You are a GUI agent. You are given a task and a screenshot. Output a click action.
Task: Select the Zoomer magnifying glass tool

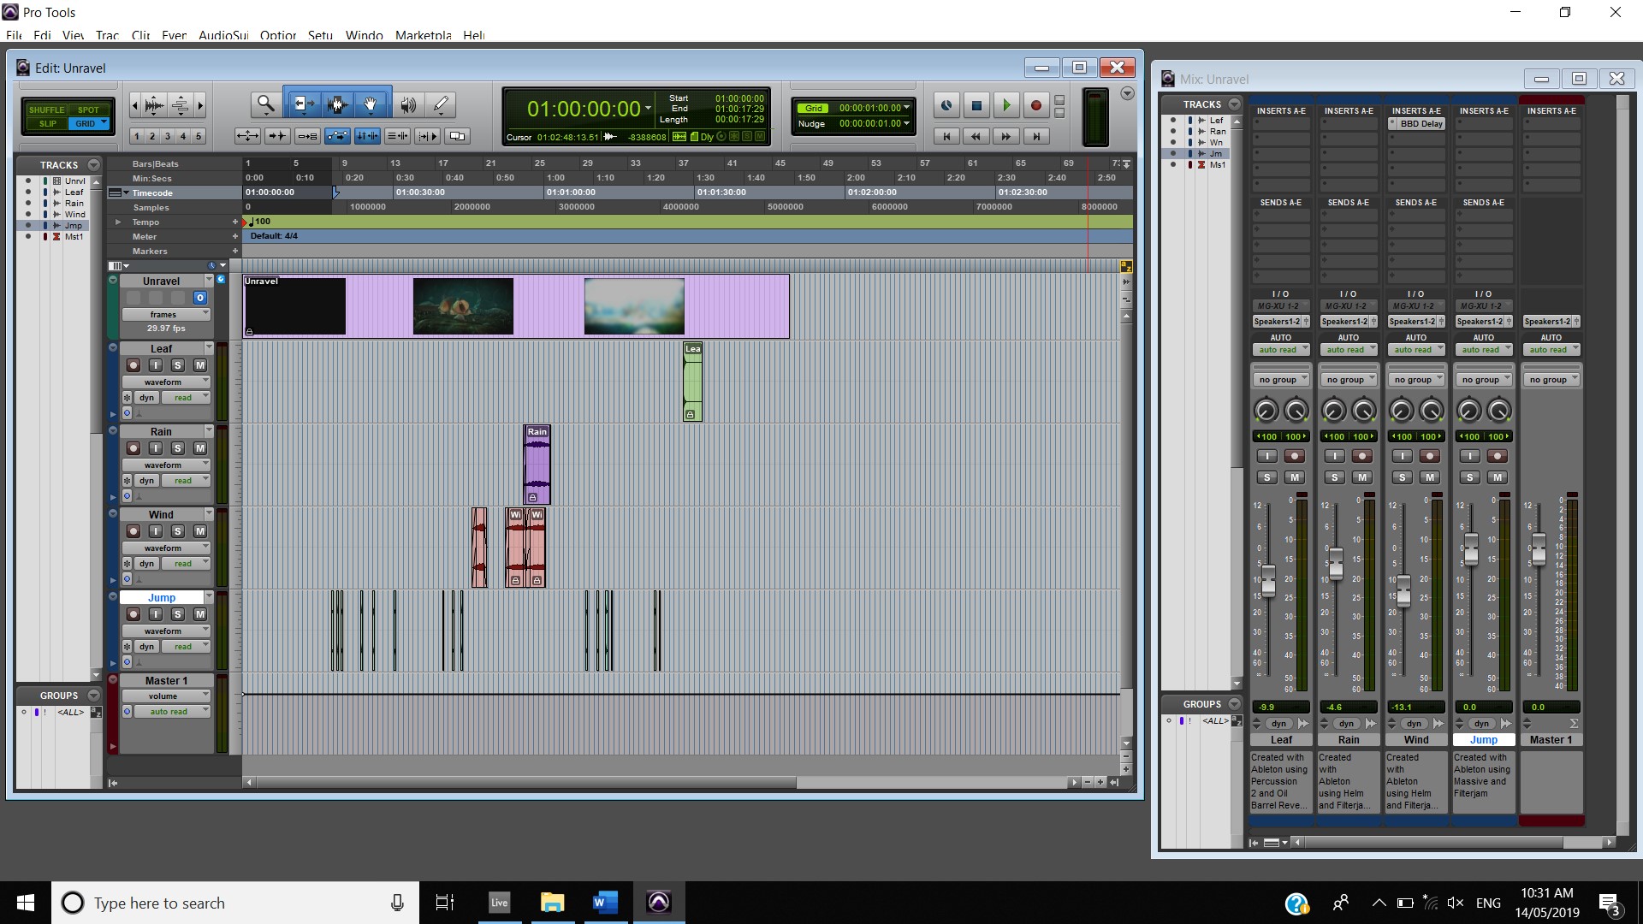tap(265, 104)
